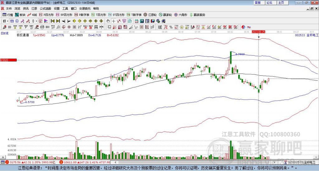The height and width of the screenshot is (171, 319).
Task: Open the 六角形 hexagon tool
Action: 181,15
